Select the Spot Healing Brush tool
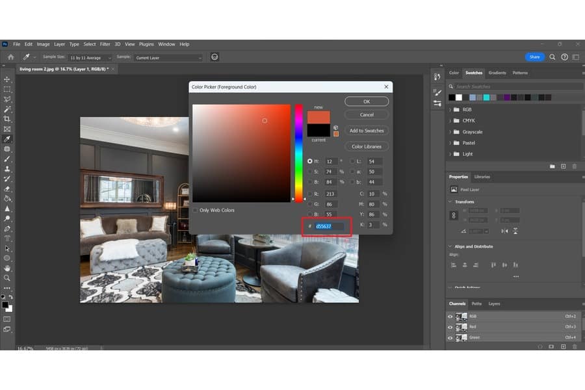The image size is (585, 390). coord(7,149)
